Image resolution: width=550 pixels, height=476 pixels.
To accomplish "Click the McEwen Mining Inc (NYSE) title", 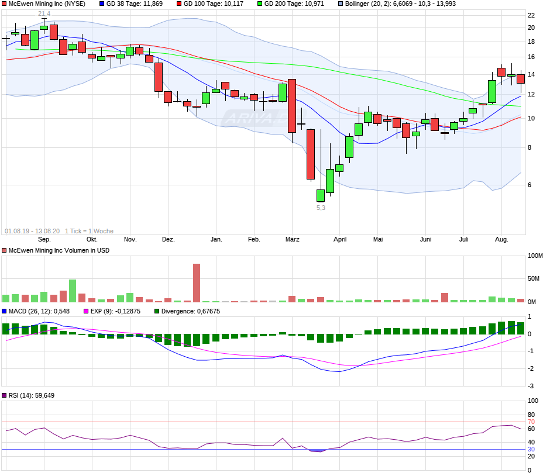I will coord(47,4).
